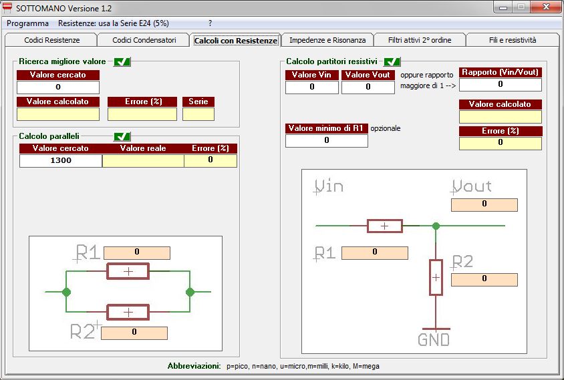Screen dimensions: 564x380
Task: Click the green checkmark beside Calcolo paralleli
Action: [x=122, y=136]
